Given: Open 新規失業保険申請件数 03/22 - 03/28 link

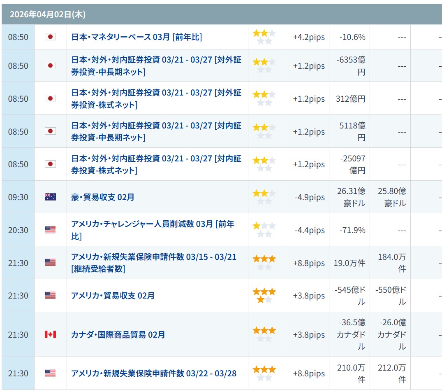Looking at the screenshot, I should [154, 373].
